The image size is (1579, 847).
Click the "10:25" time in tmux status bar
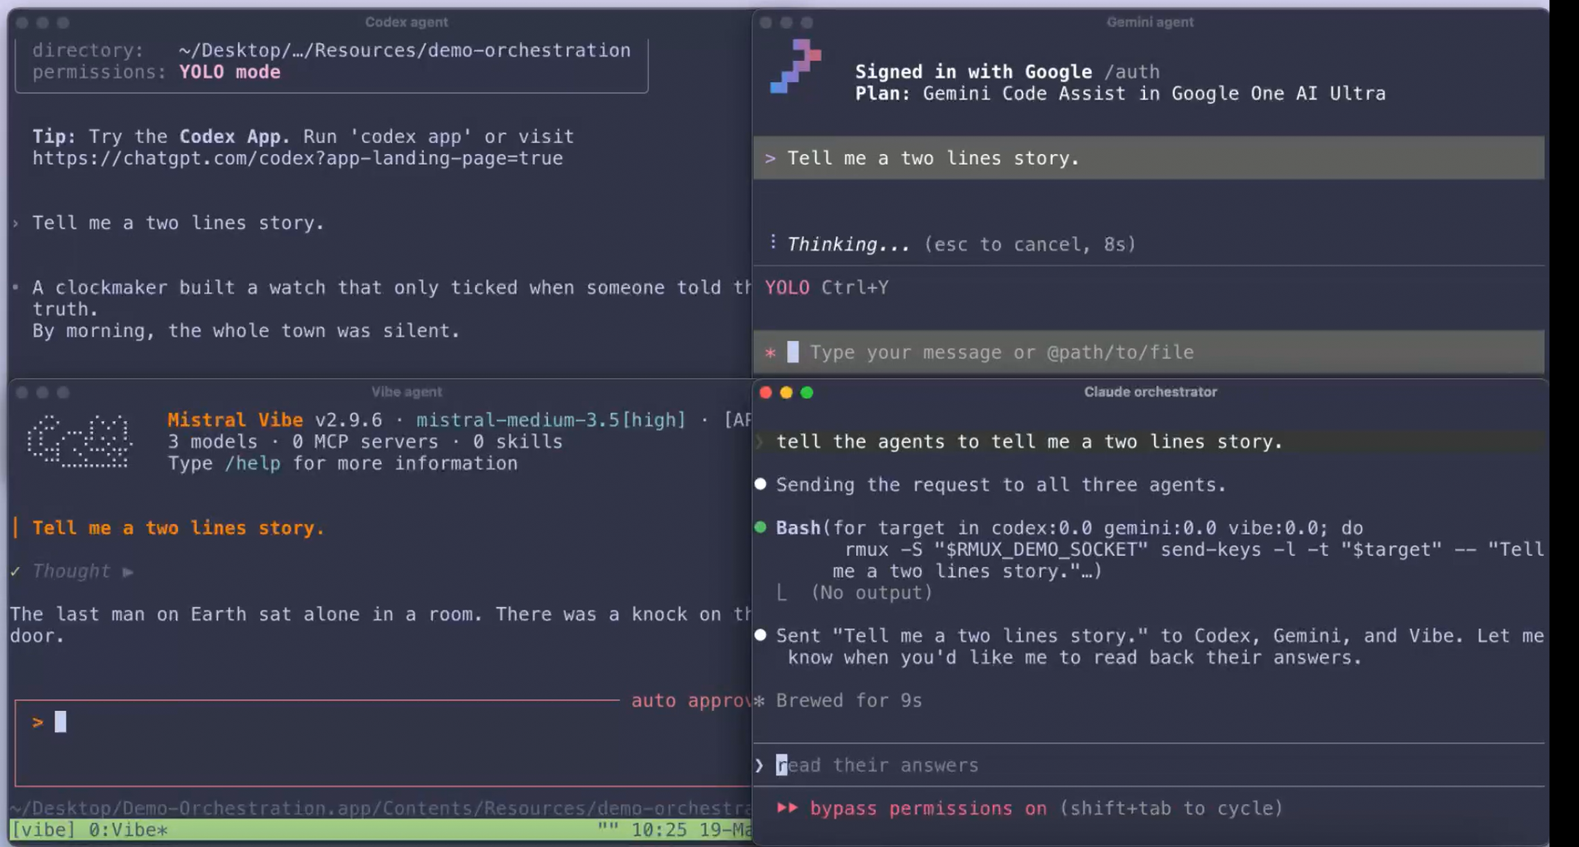(x=659, y=830)
